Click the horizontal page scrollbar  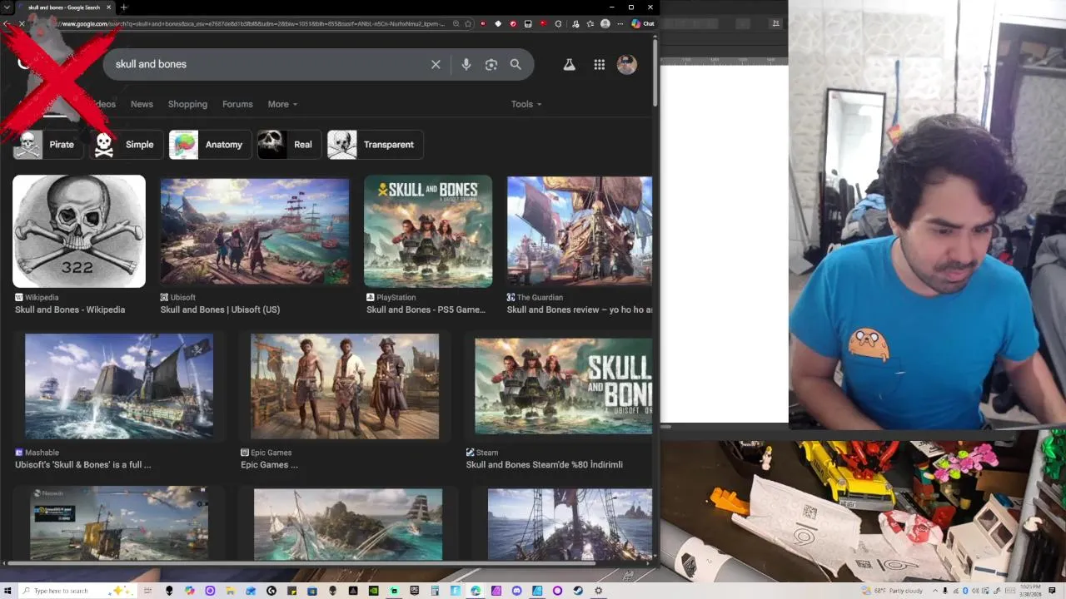click(300, 562)
